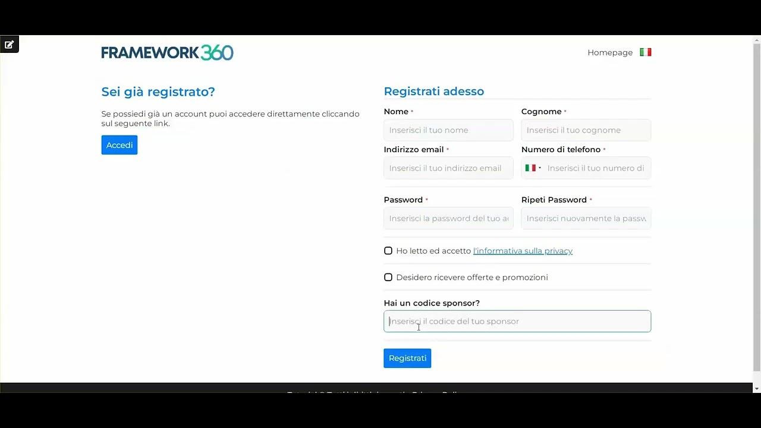Click the Italian flag language icon
This screenshot has height=428, width=761.
click(x=645, y=52)
